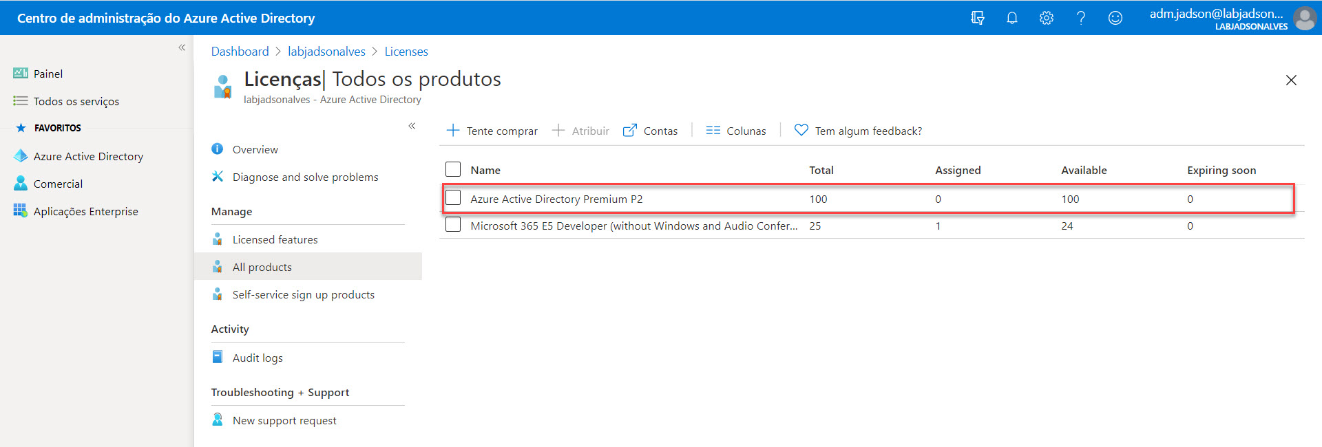
Task: Open Todos os serviços list
Action: coord(76,101)
